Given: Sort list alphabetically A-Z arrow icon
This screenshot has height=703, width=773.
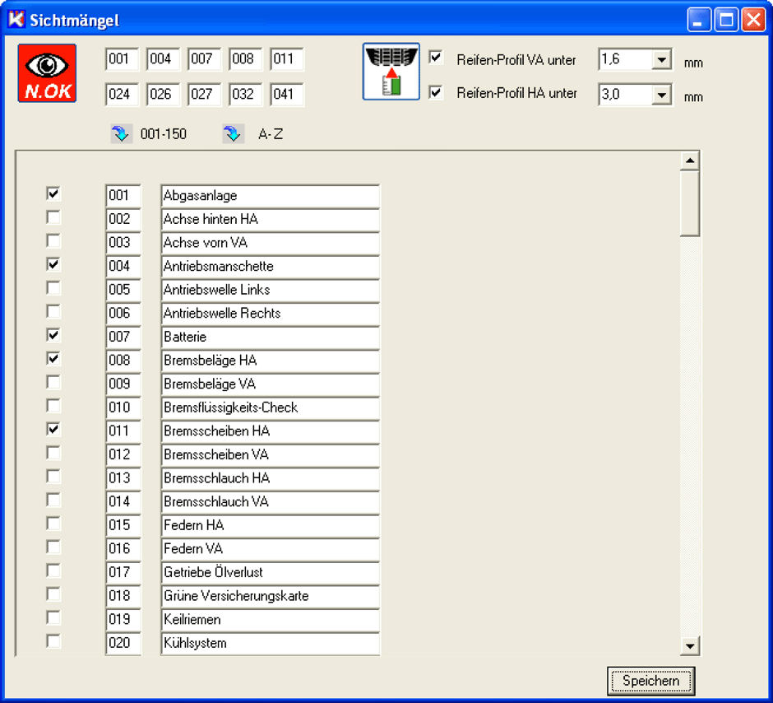Looking at the screenshot, I should (x=233, y=134).
